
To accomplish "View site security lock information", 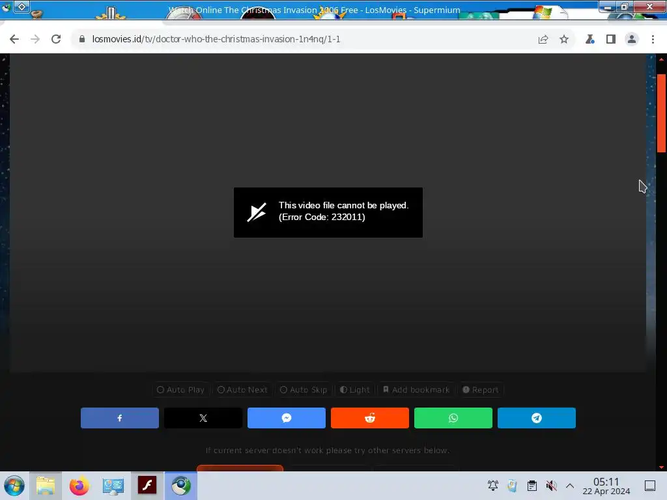I will pyautogui.click(x=82, y=39).
